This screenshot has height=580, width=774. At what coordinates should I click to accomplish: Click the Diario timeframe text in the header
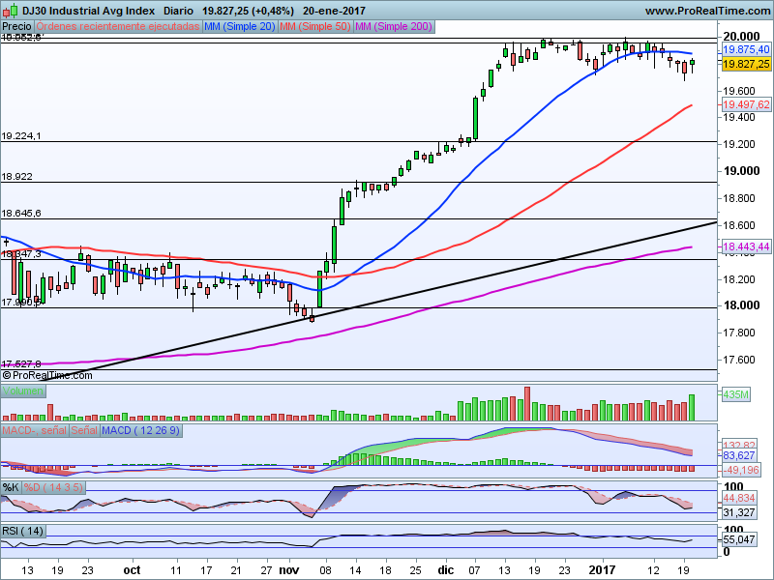pos(178,11)
